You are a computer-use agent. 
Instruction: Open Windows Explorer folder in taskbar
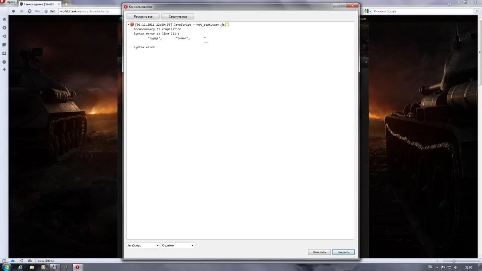coord(32,267)
